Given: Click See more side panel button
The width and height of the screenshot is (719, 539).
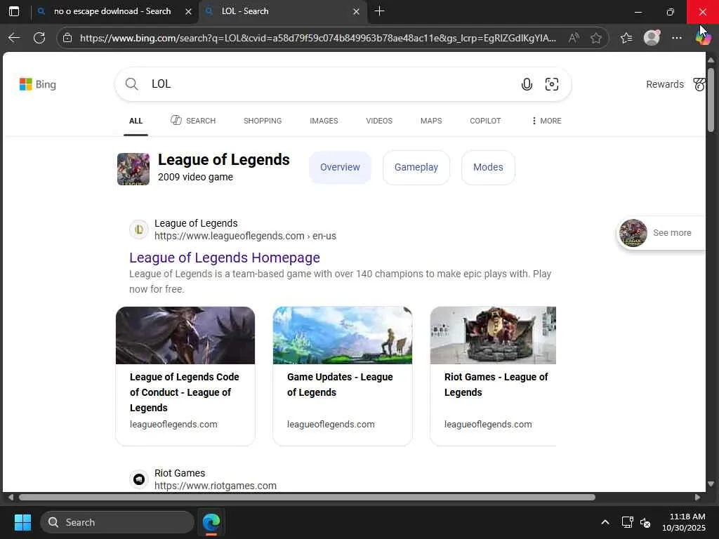Looking at the screenshot, I should coord(661,233).
